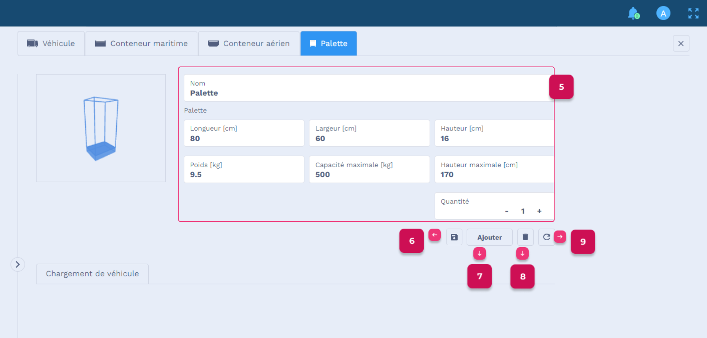The image size is (707, 338).
Task: Toggle fullscreen mode icon
Action: point(693,13)
